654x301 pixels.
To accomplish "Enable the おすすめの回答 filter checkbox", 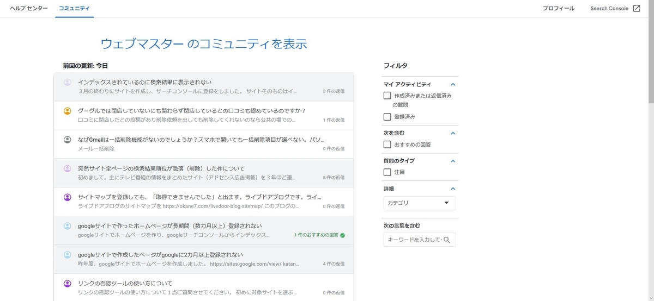I will (x=387, y=145).
